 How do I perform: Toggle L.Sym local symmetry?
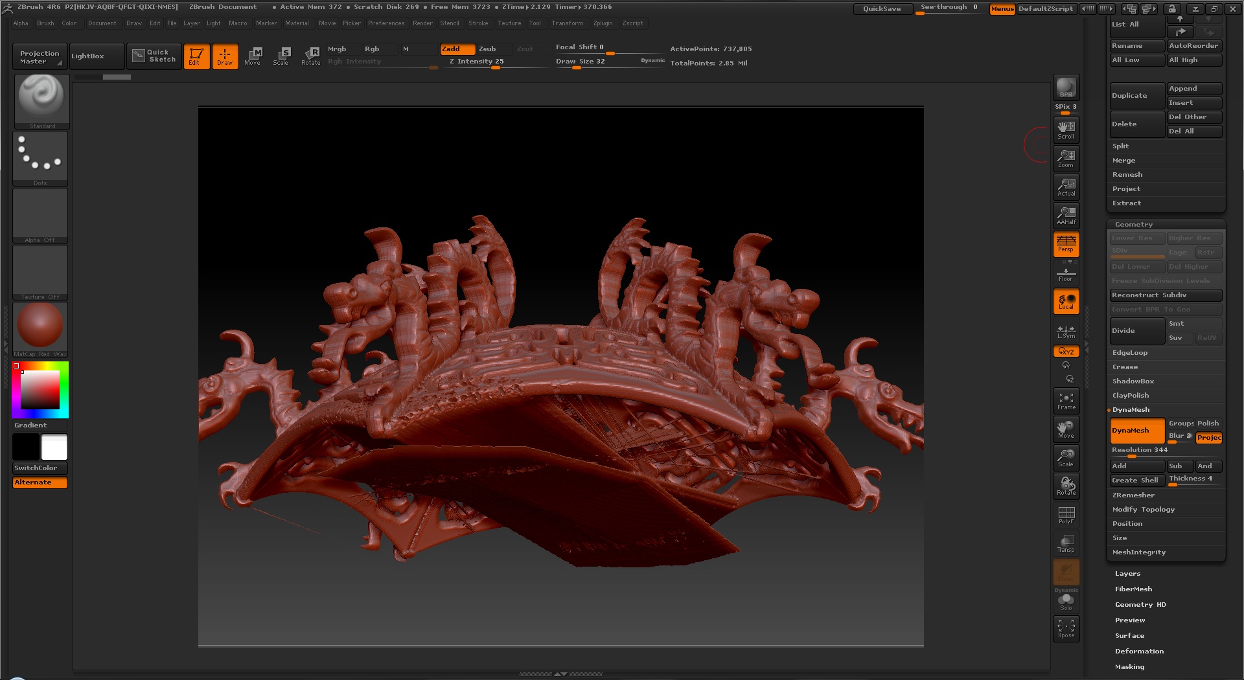[x=1066, y=331]
